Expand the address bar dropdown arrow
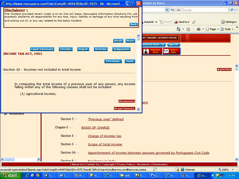This screenshot has height=179, width=239. pos(167,10)
